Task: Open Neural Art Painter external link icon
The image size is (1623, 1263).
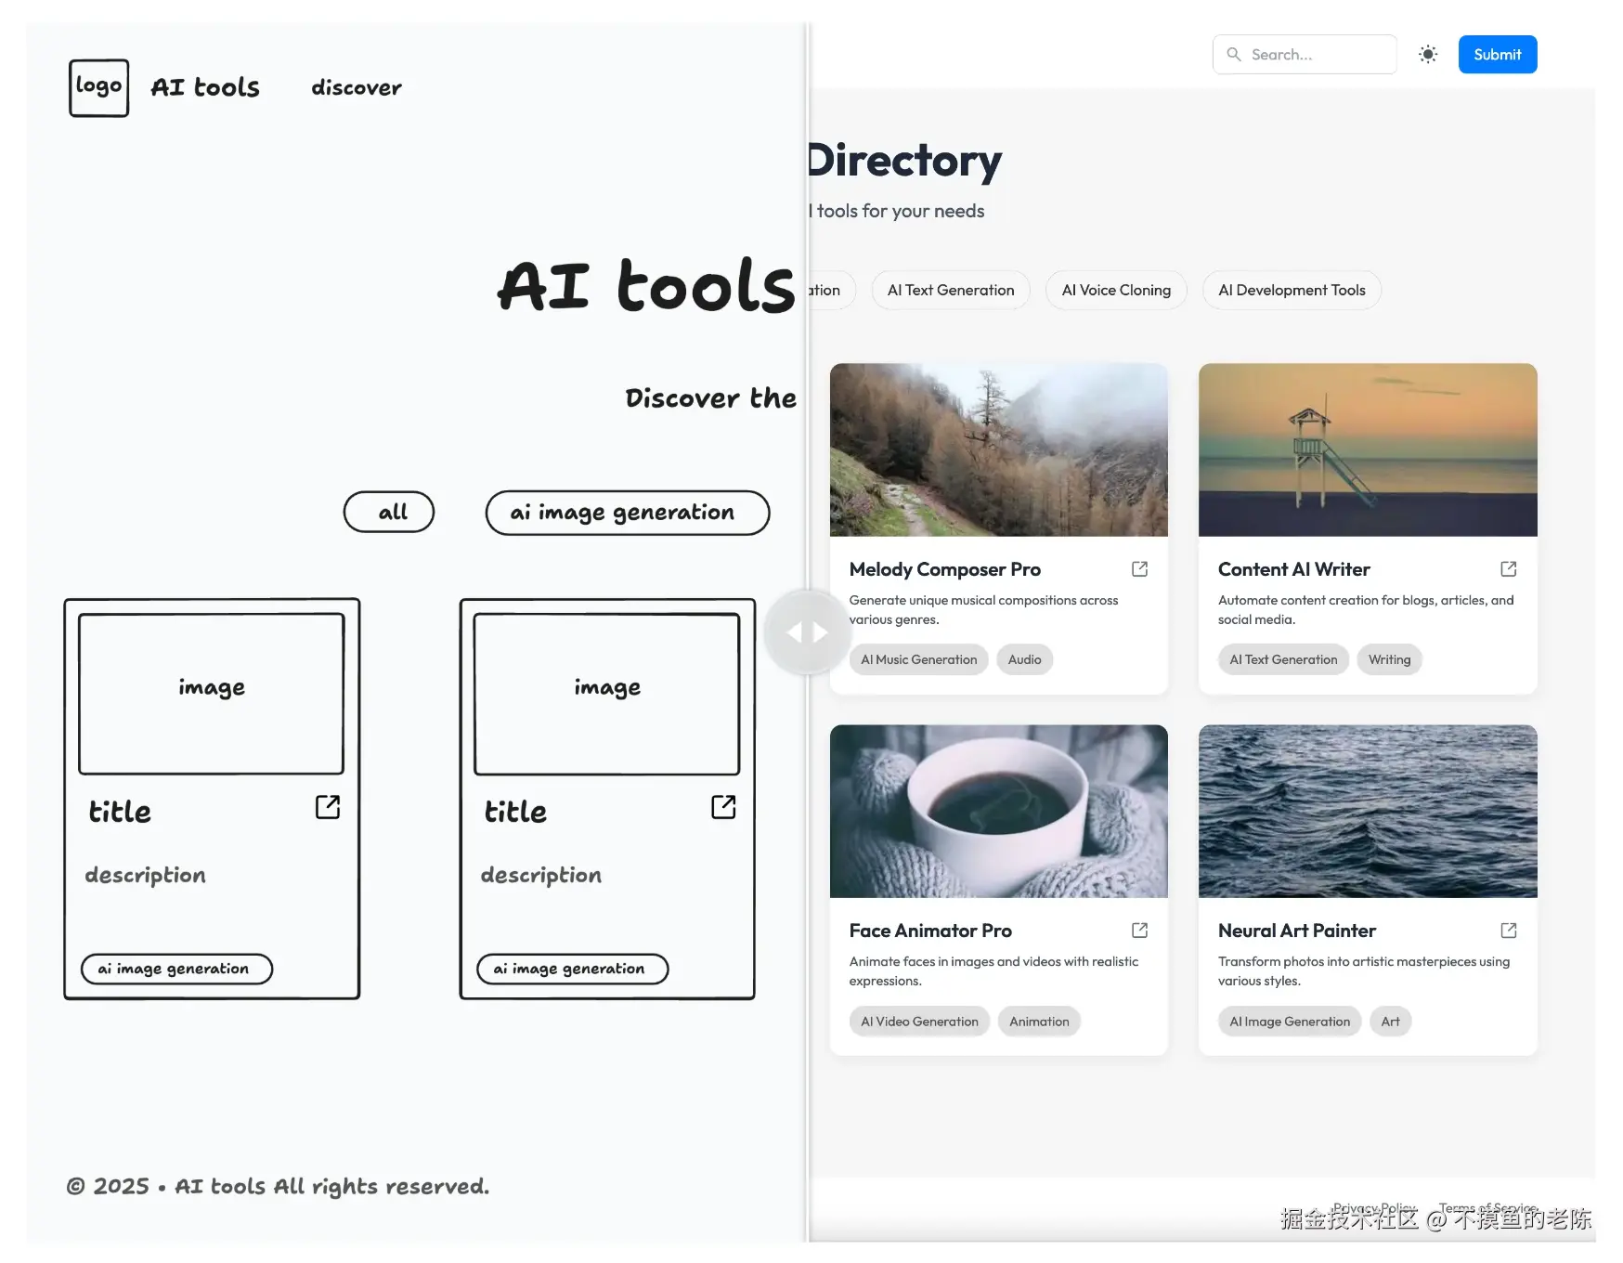Action: click(x=1509, y=931)
